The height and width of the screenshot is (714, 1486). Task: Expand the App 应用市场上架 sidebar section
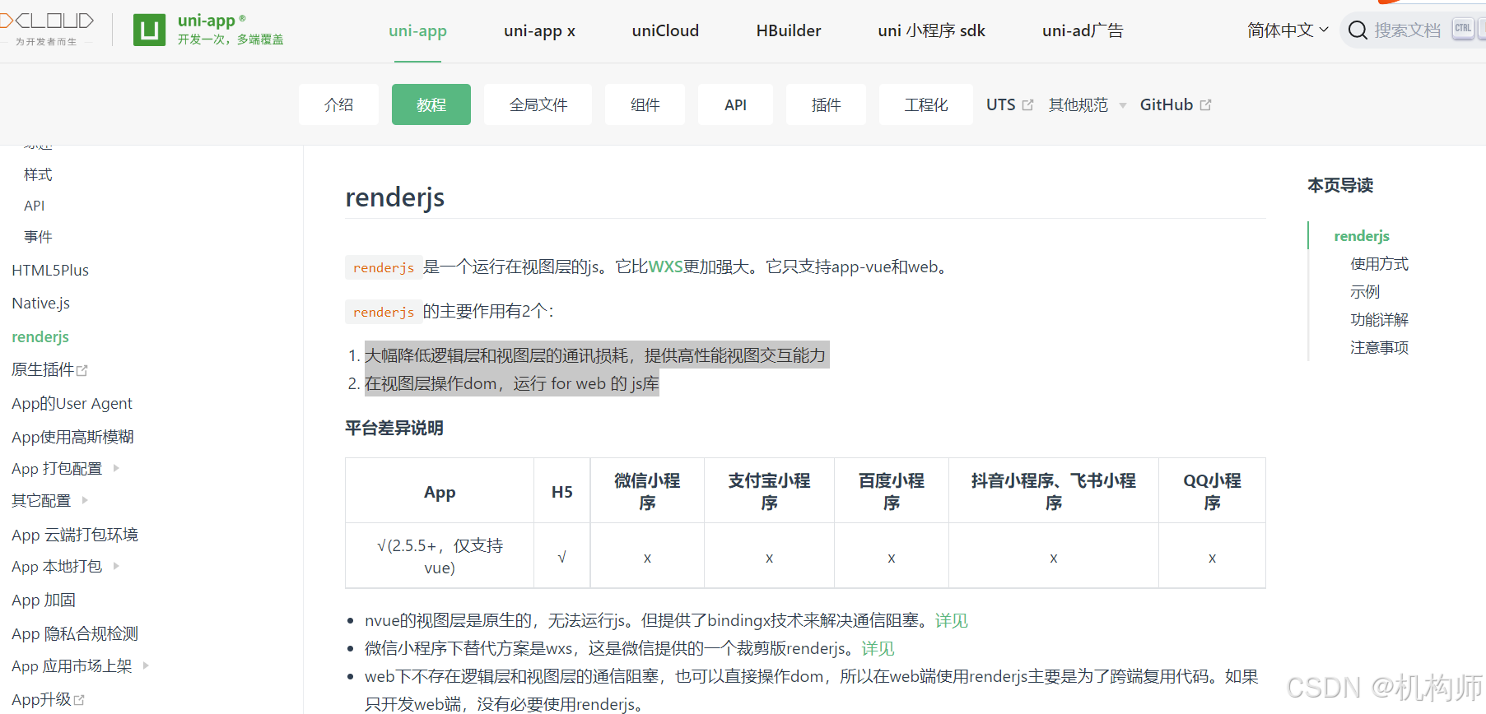[146, 665]
